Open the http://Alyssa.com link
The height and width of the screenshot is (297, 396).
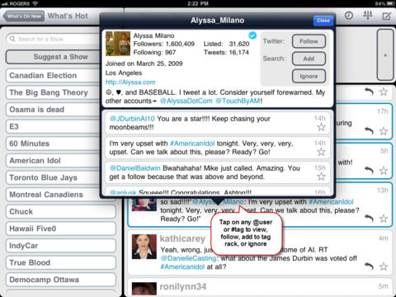pyautogui.click(x=130, y=82)
